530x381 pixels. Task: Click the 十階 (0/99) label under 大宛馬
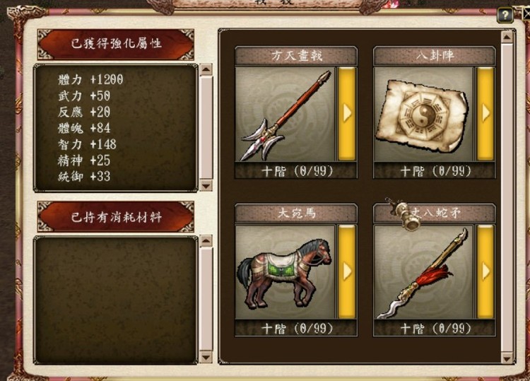click(296, 328)
